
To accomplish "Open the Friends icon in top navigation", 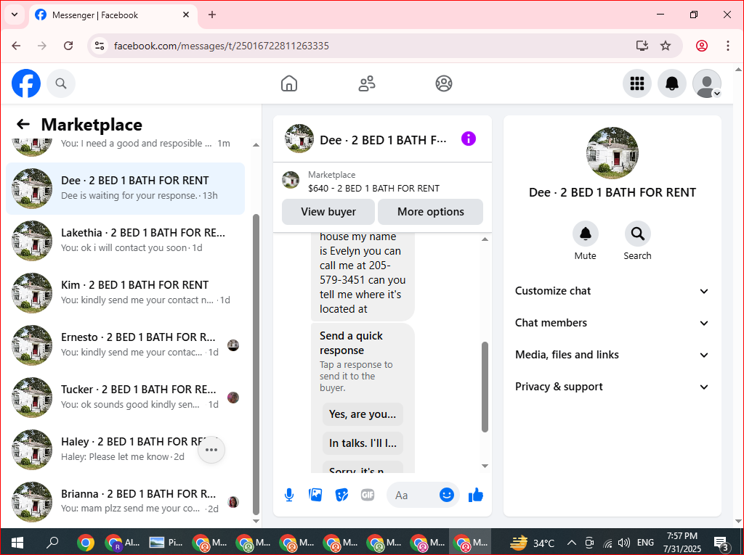I will coord(367,83).
